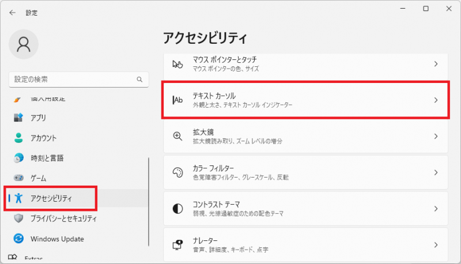Screen dimensions: 461x264
Task: Click the back arrow icon
Action: (x=12, y=12)
